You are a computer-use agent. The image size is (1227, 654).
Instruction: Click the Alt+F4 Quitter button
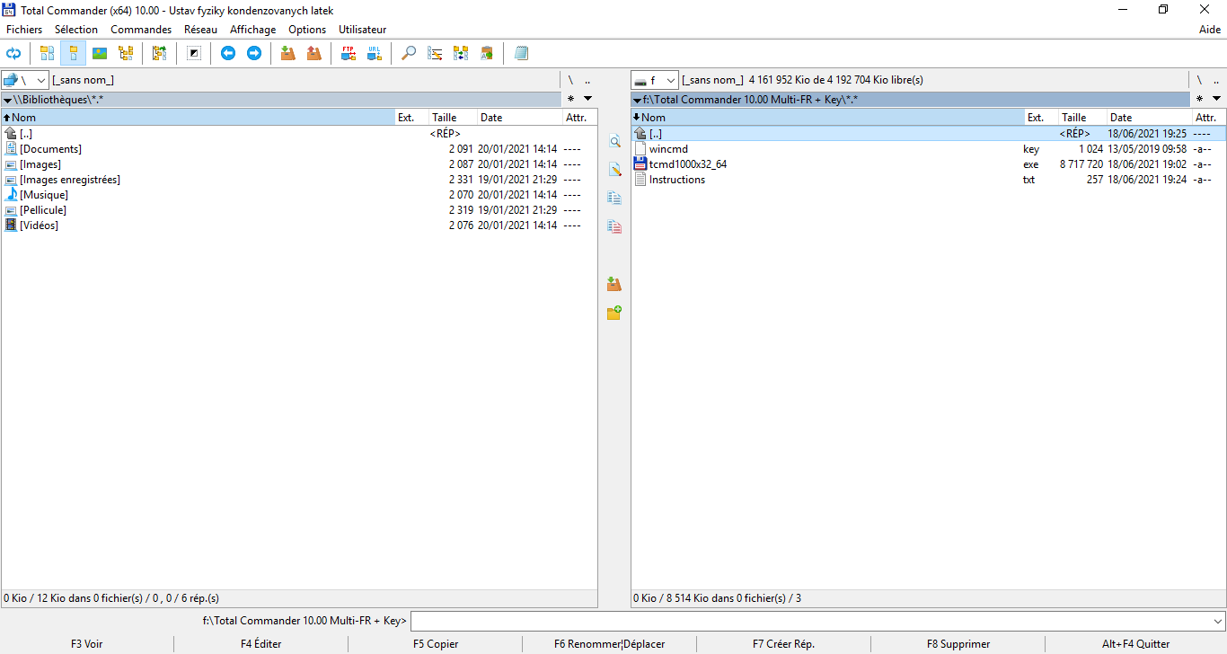tap(1136, 644)
